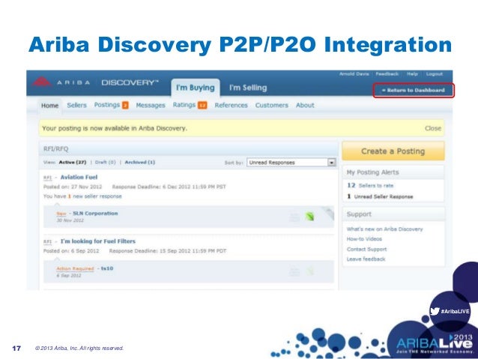478x359 pixels.
Task: Click the new seller response link
Action: (97, 196)
